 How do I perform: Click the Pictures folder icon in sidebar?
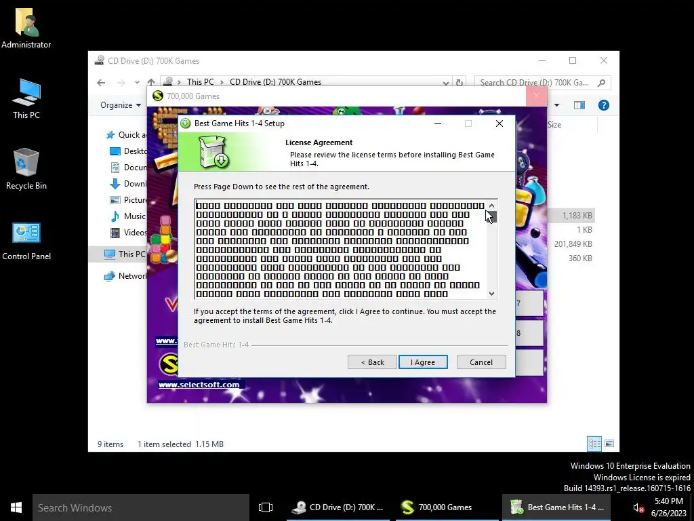click(x=115, y=200)
